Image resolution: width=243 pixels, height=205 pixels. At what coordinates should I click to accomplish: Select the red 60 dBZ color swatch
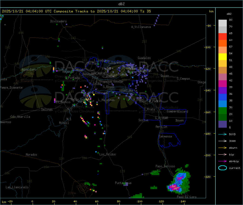tap(222, 37)
